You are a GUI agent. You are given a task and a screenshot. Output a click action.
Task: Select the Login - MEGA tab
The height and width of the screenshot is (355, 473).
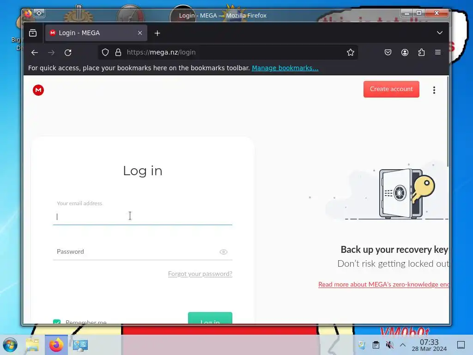click(96, 33)
